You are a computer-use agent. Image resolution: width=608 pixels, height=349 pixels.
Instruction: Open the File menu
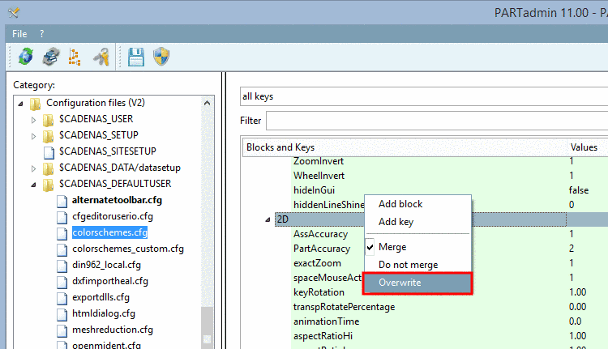coord(19,34)
